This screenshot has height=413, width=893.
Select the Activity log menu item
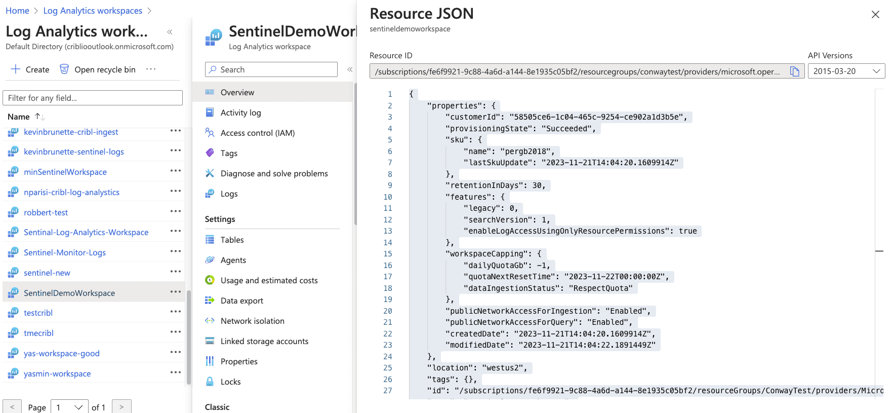pos(240,112)
